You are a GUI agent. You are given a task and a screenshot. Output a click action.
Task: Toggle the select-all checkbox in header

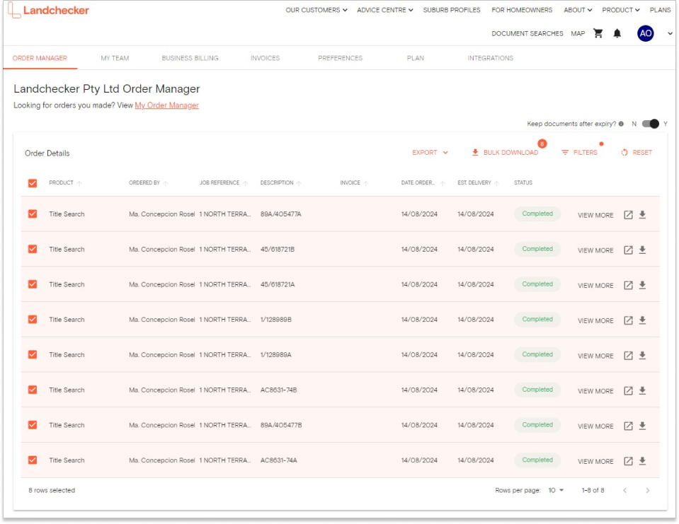(x=33, y=183)
